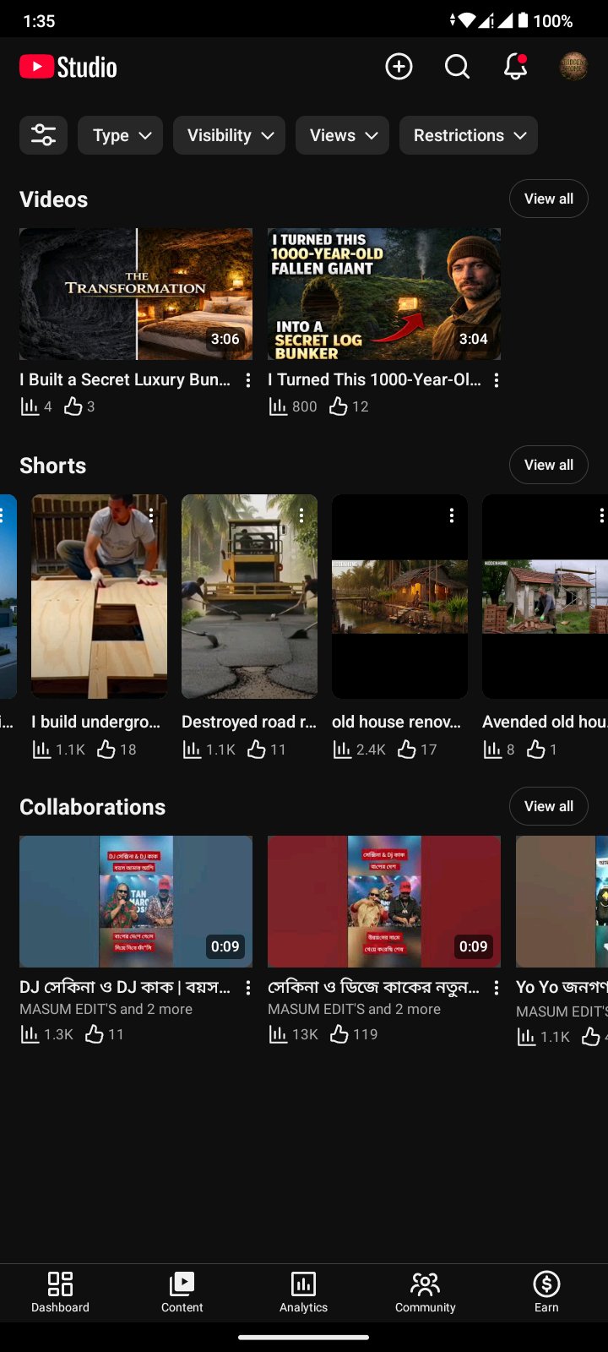
Task: Open options on build underground short
Action: pyautogui.click(x=151, y=515)
